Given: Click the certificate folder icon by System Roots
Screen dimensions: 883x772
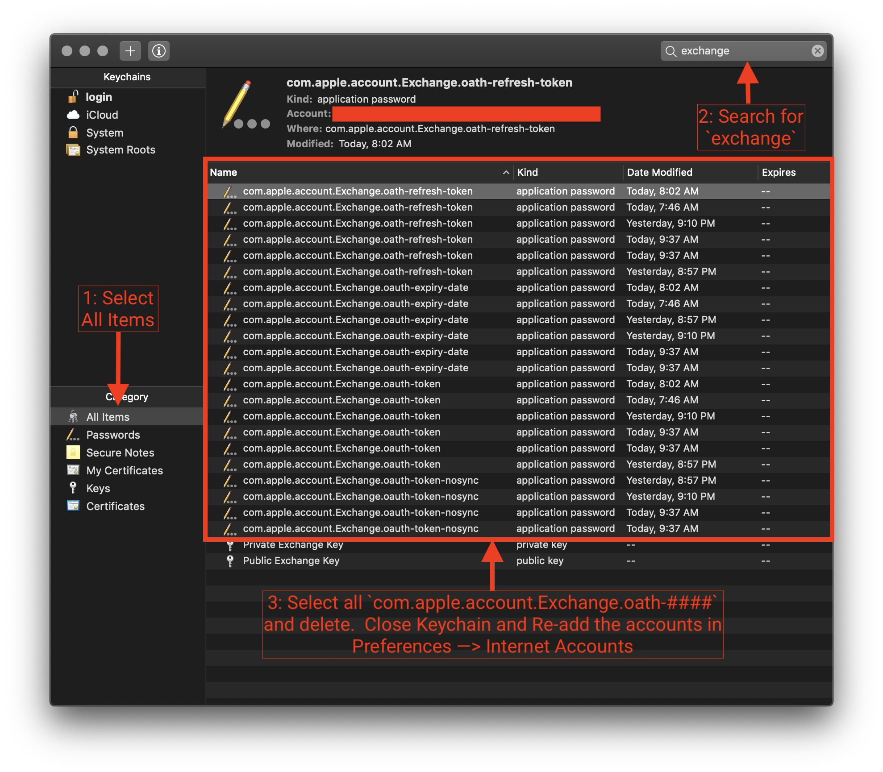Looking at the screenshot, I should tap(73, 150).
